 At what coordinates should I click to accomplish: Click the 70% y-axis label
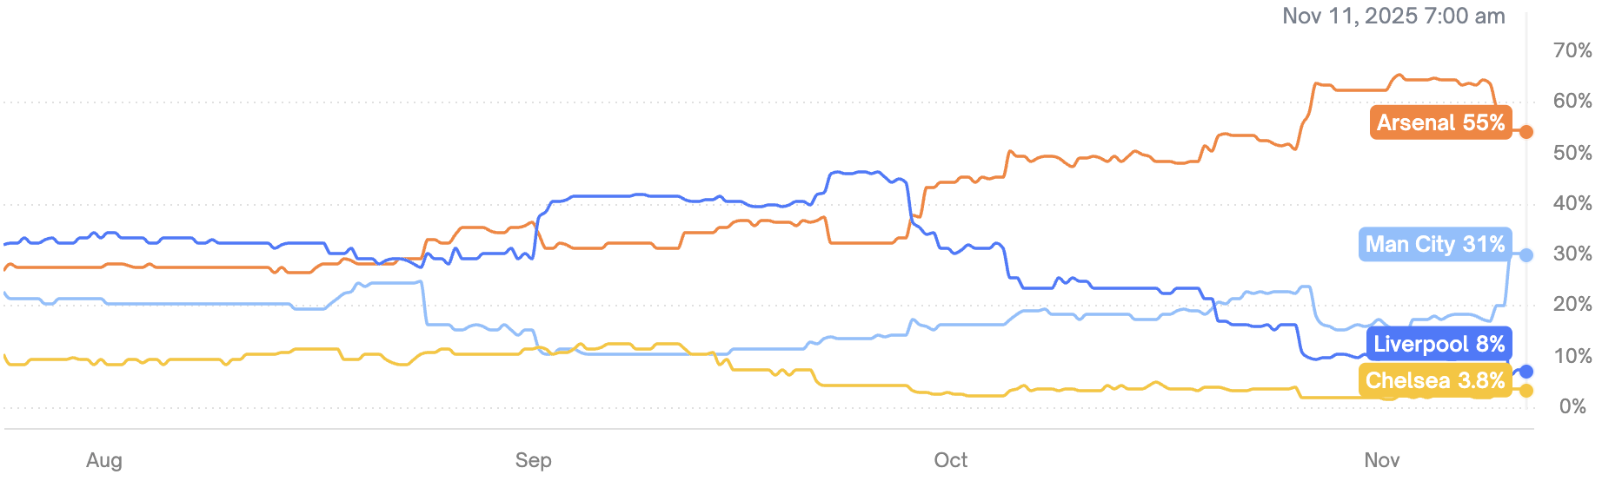click(1572, 50)
